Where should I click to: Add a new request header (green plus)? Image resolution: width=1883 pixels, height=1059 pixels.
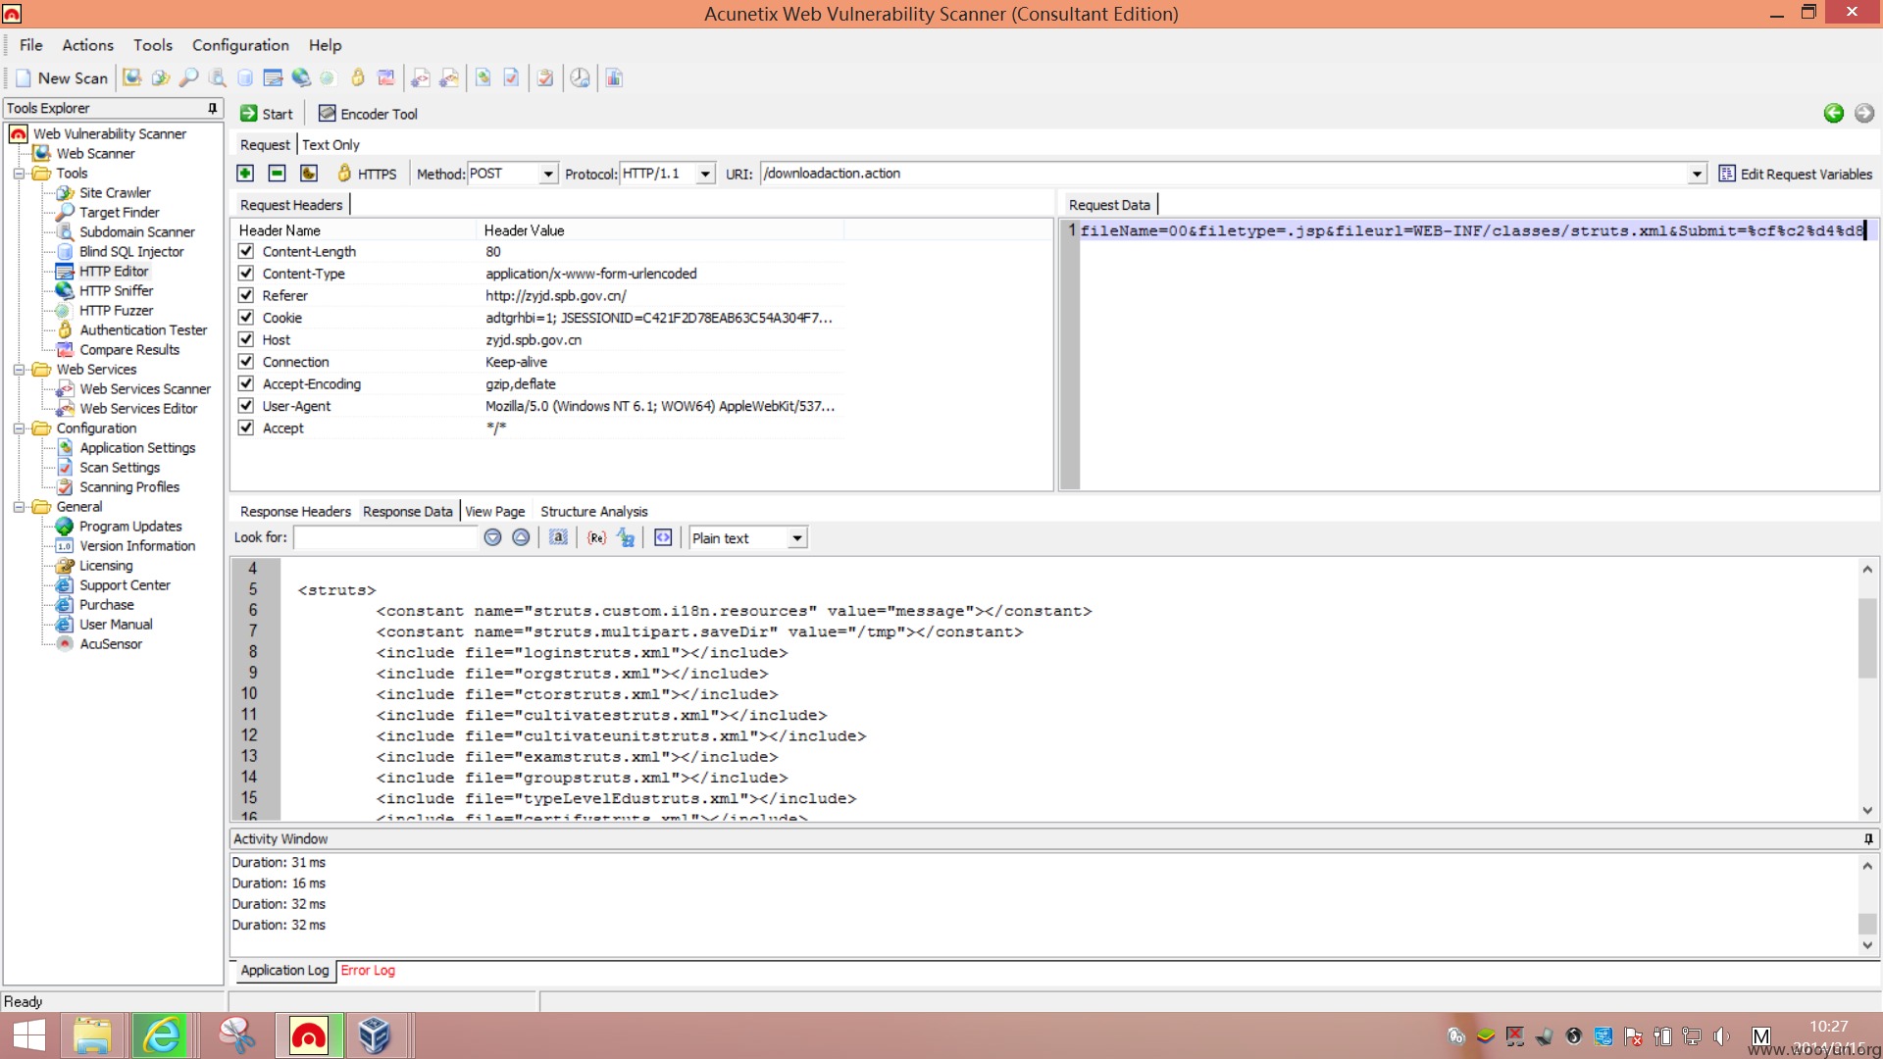click(x=245, y=174)
